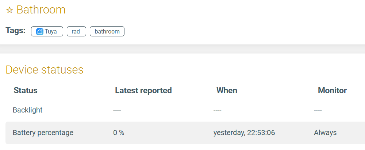The height and width of the screenshot is (150, 365).
Task: Click the blue Tuya home icon
Action: tap(40, 31)
